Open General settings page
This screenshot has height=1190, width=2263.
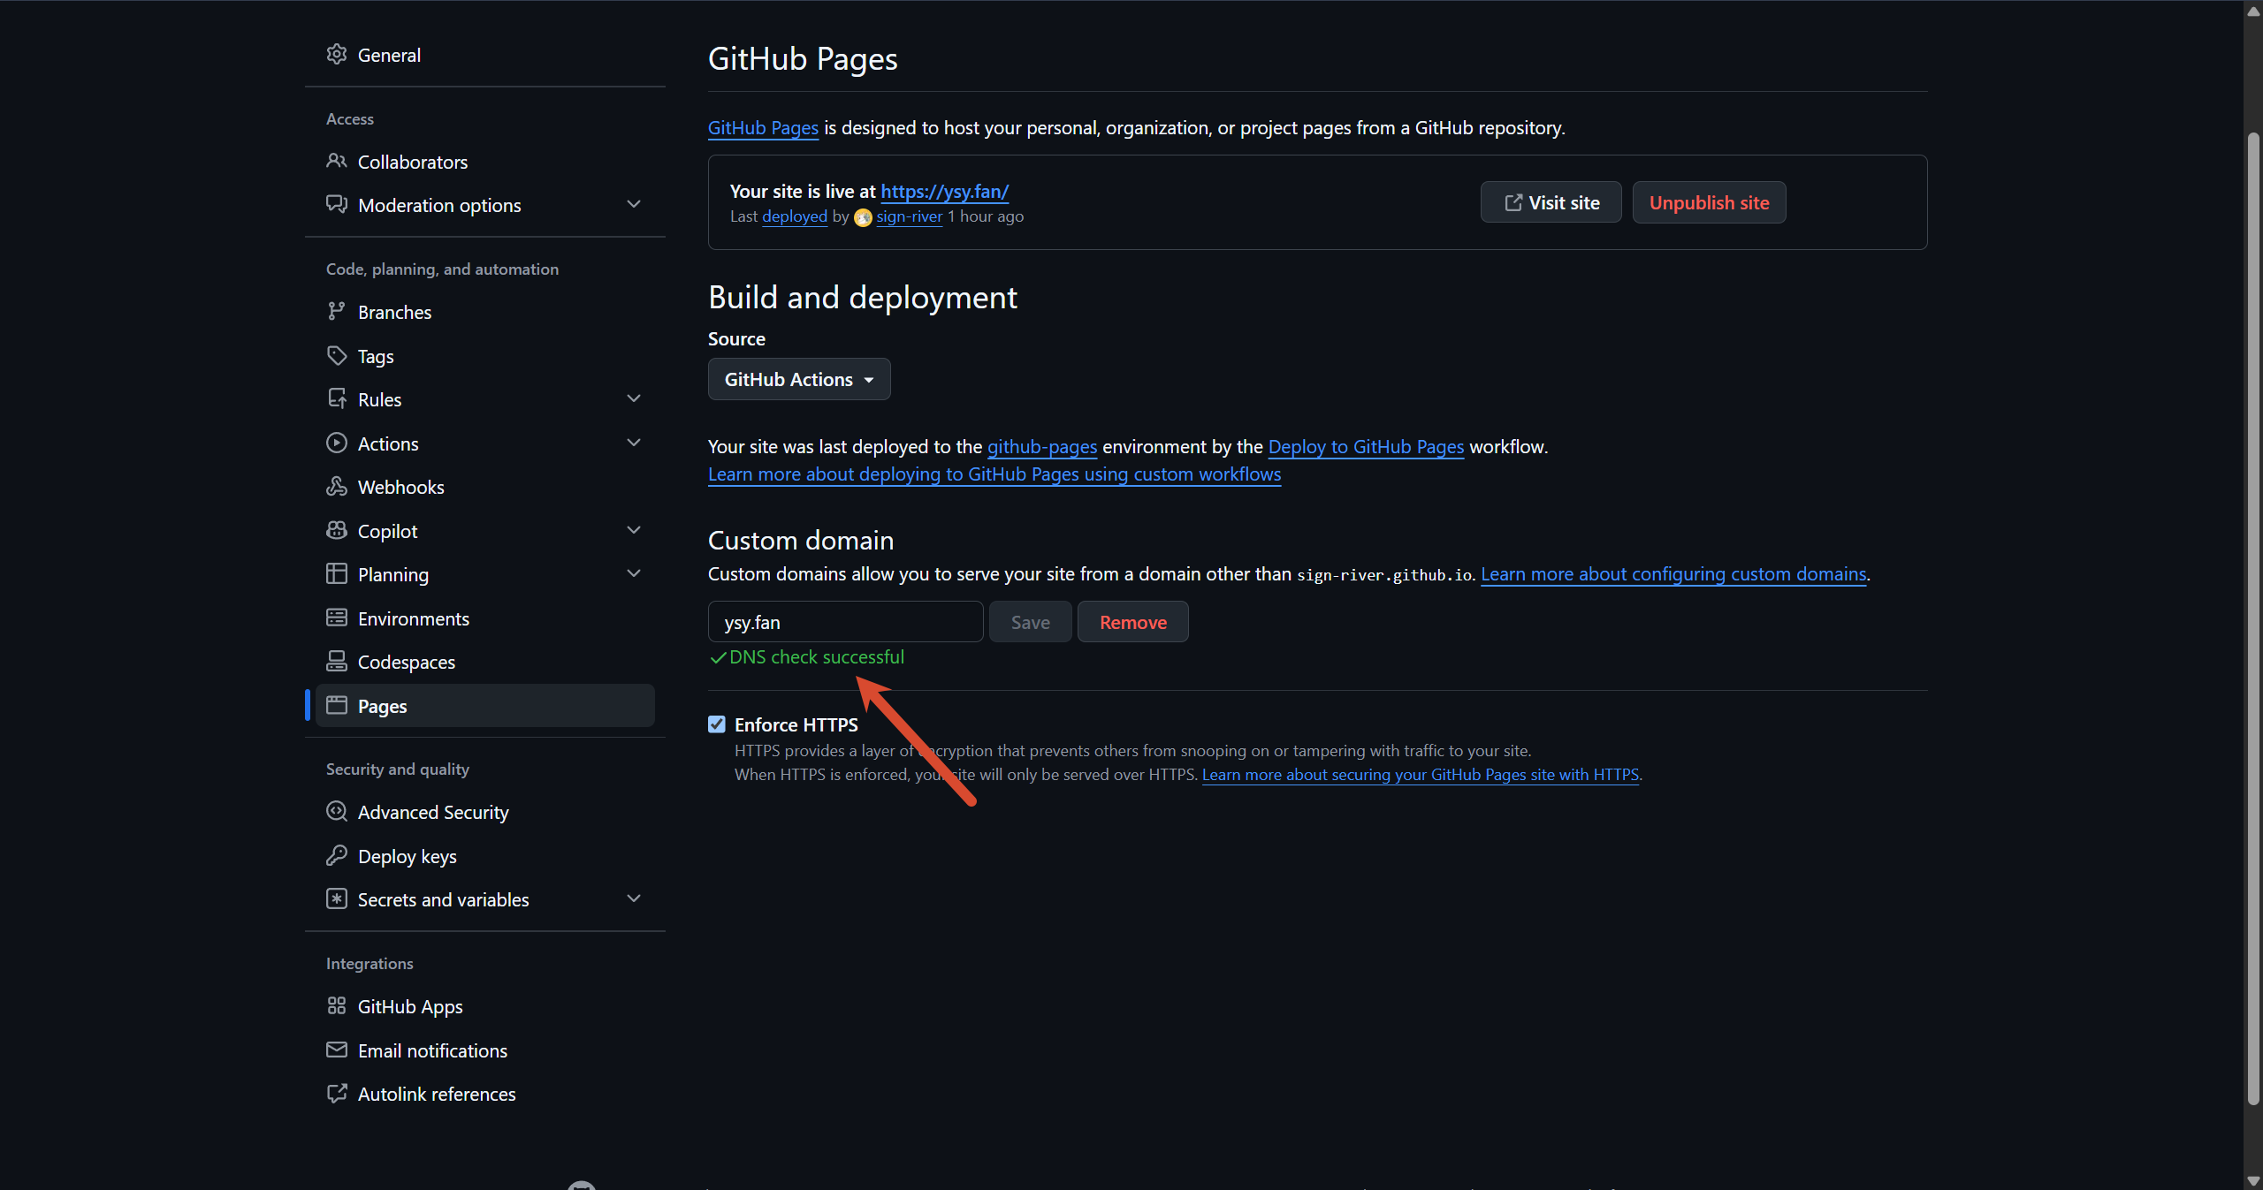485,55
